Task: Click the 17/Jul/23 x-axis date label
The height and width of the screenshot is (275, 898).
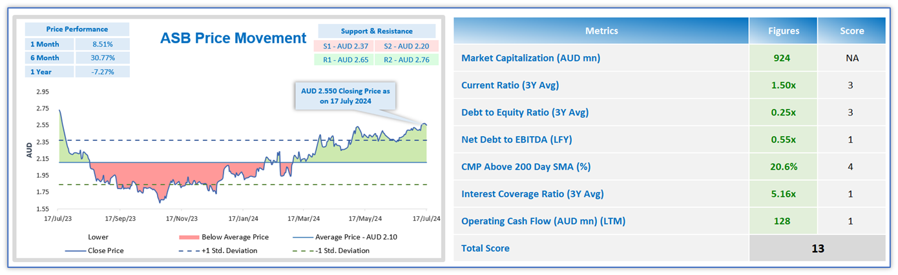Action: pyautogui.click(x=59, y=219)
